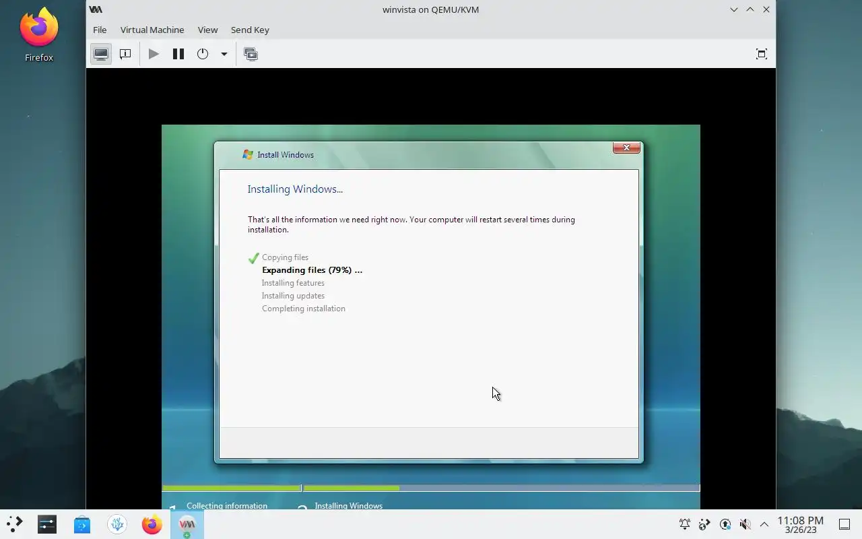This screenshot has width=862, height=539.
Task: Click the muted volume tray icon
Action: [x=745, y=524]
